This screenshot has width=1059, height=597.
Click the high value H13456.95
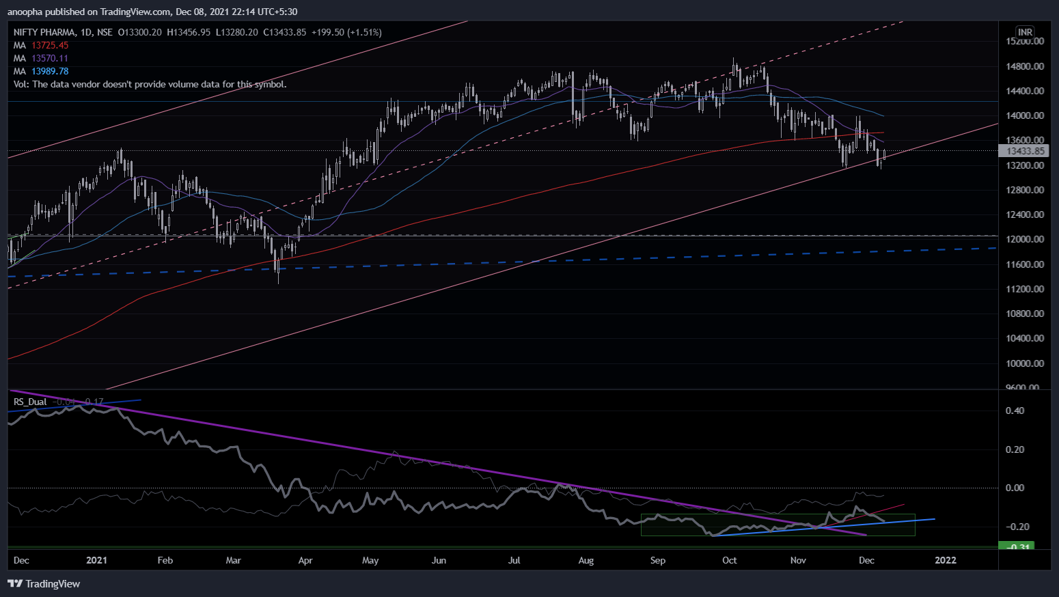click(189, 32)
